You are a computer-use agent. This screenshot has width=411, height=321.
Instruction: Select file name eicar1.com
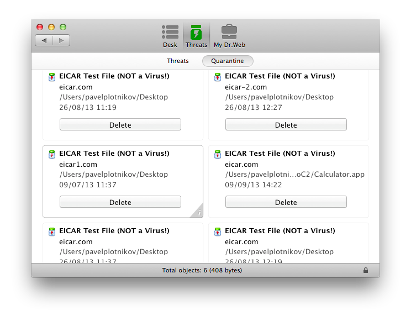(78, 165)
